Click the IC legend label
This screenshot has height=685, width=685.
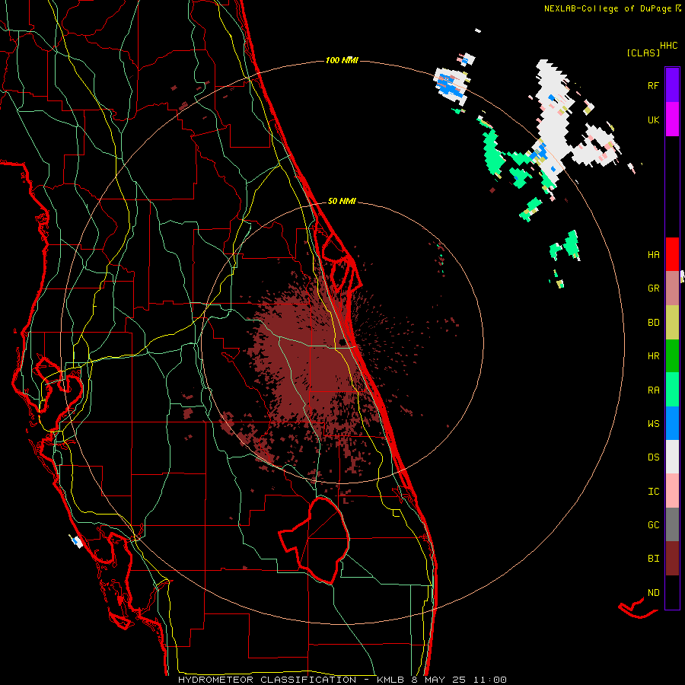pos(653,492)
